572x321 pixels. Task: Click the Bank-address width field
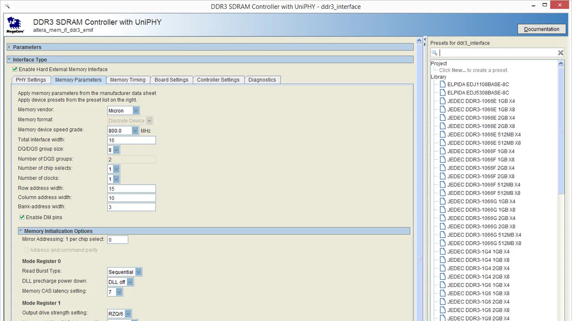(x=131, y=207)
